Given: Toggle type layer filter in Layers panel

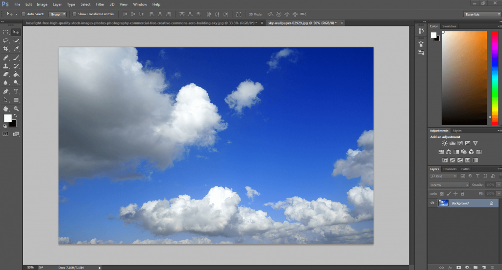Looking at the screenshot, I should click(477, 176).
